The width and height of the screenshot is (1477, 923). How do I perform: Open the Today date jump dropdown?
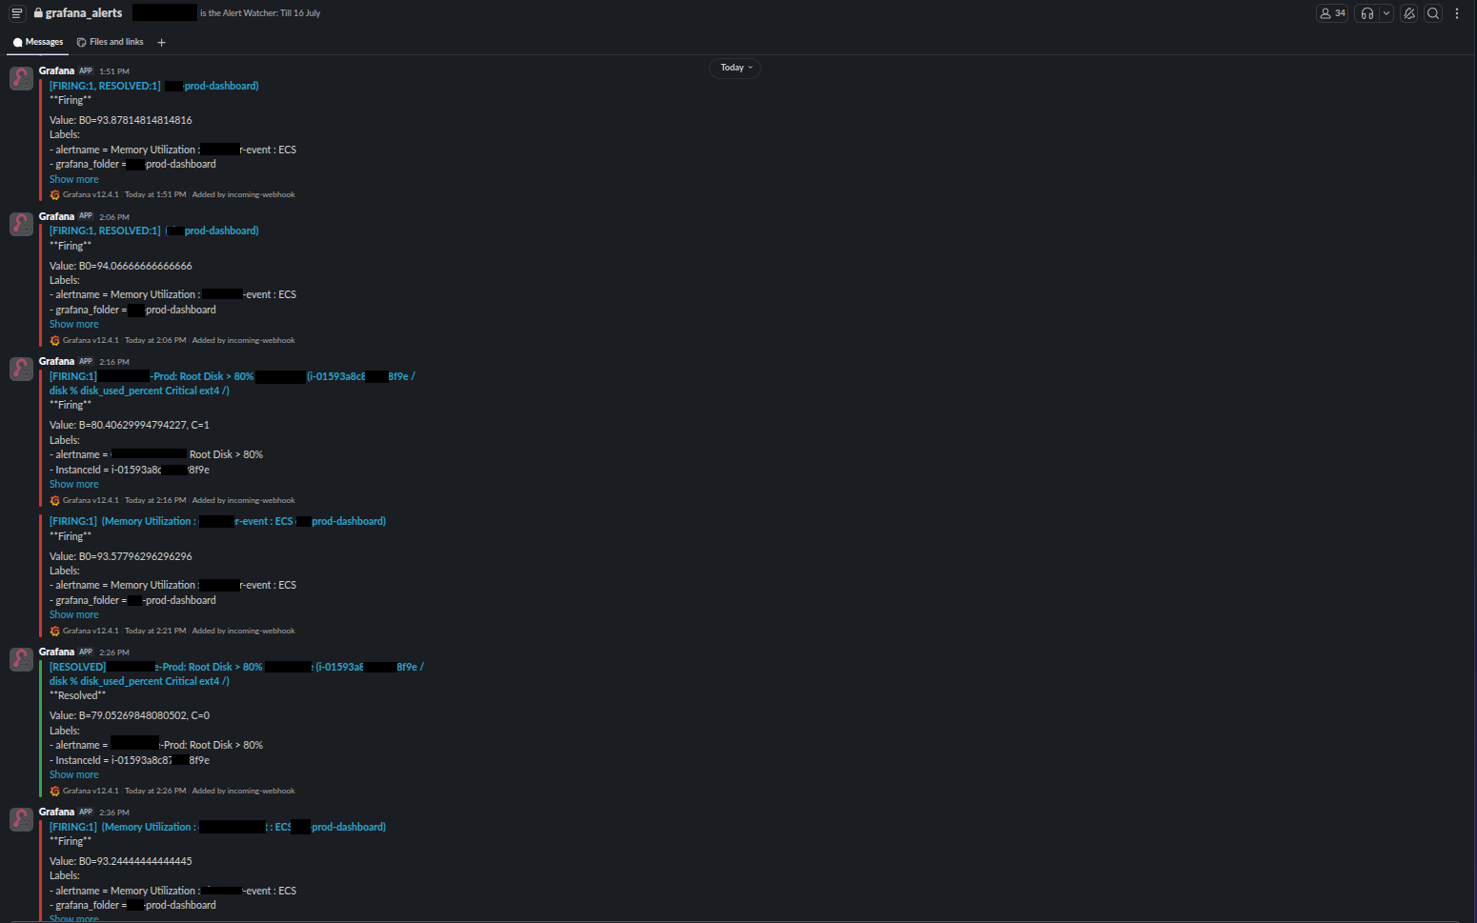click(736, 68)
